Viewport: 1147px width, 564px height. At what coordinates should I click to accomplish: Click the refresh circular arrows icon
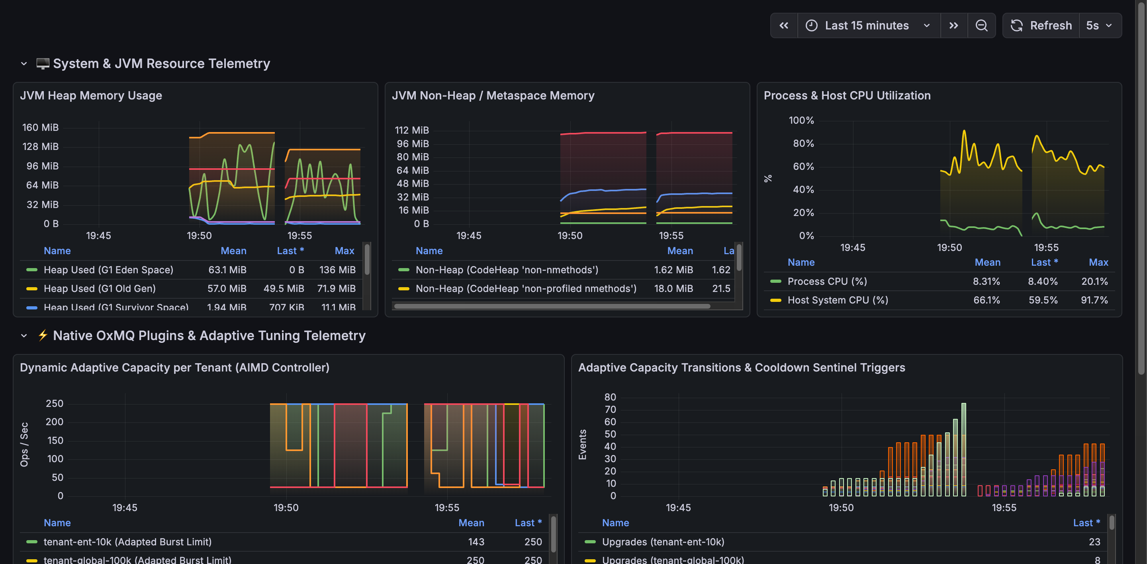tap(1016, 26)
